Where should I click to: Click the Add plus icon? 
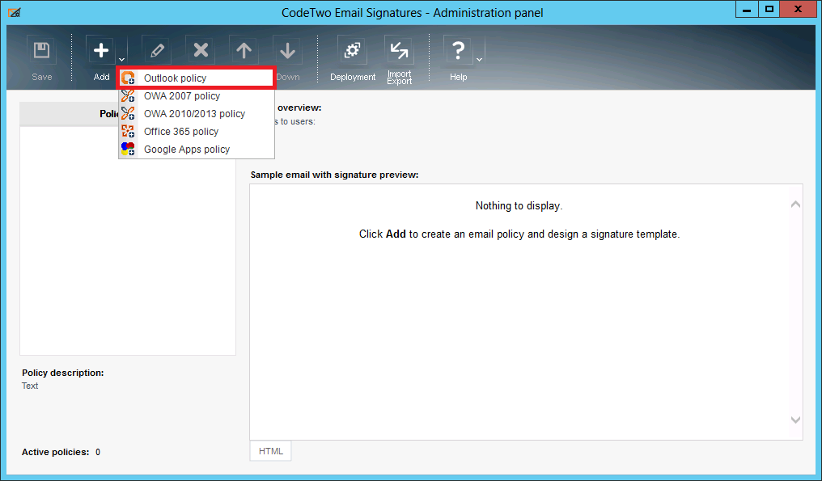coord(100,51)
